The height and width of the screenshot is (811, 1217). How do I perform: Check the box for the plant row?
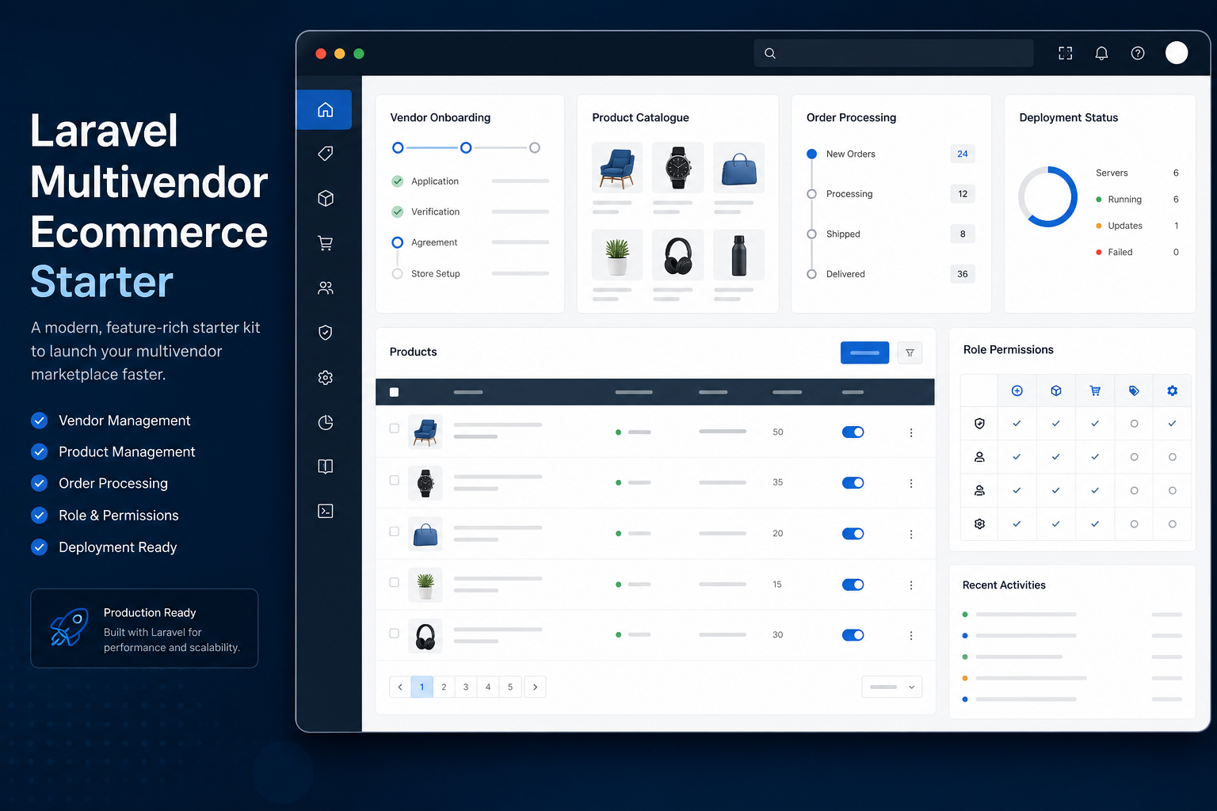[x=394, y=582]
